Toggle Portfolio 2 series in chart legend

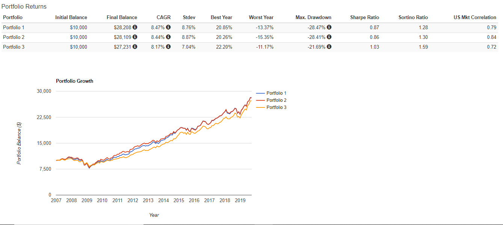[x=276, y=100]
